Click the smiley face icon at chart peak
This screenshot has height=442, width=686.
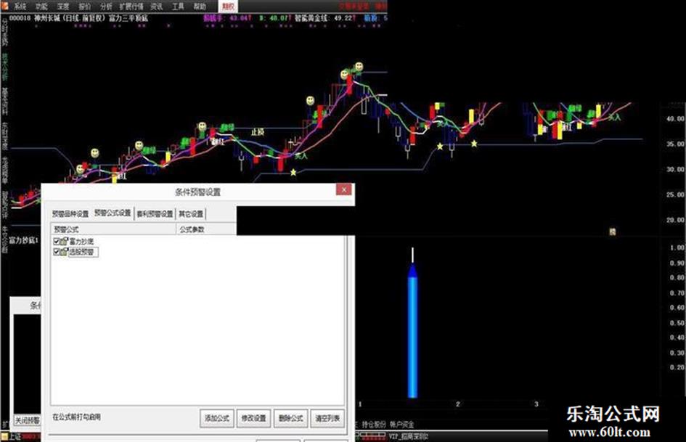click(x=359, y=66)
